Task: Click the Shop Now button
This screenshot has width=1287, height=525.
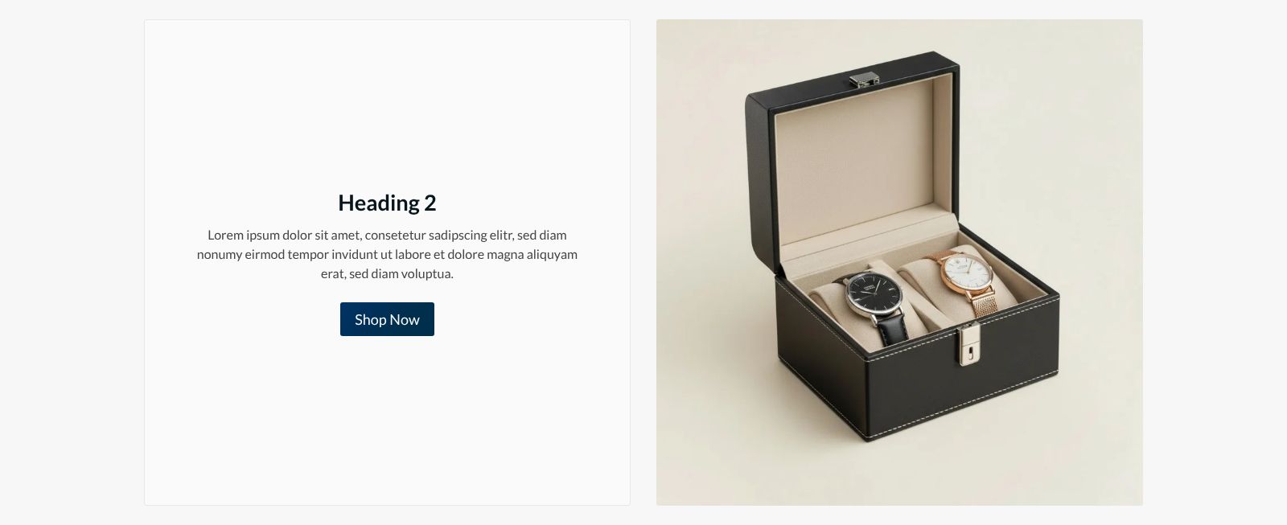Action: click(x=387, y=319)
